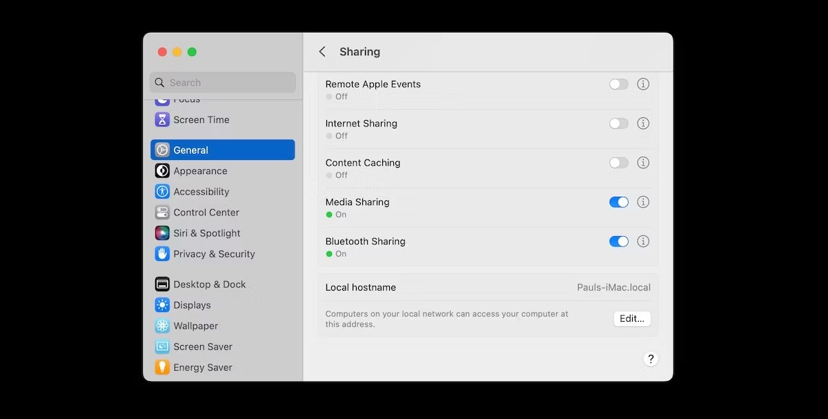Turn off Bluetooth Sharing switch

point(619,242)
